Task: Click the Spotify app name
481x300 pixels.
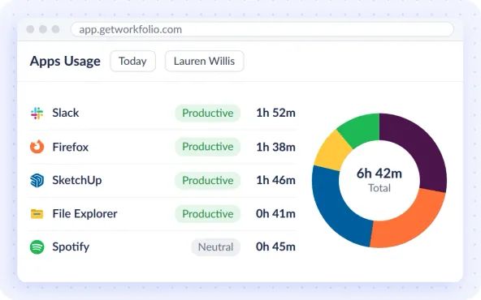Action: [71, 247]
